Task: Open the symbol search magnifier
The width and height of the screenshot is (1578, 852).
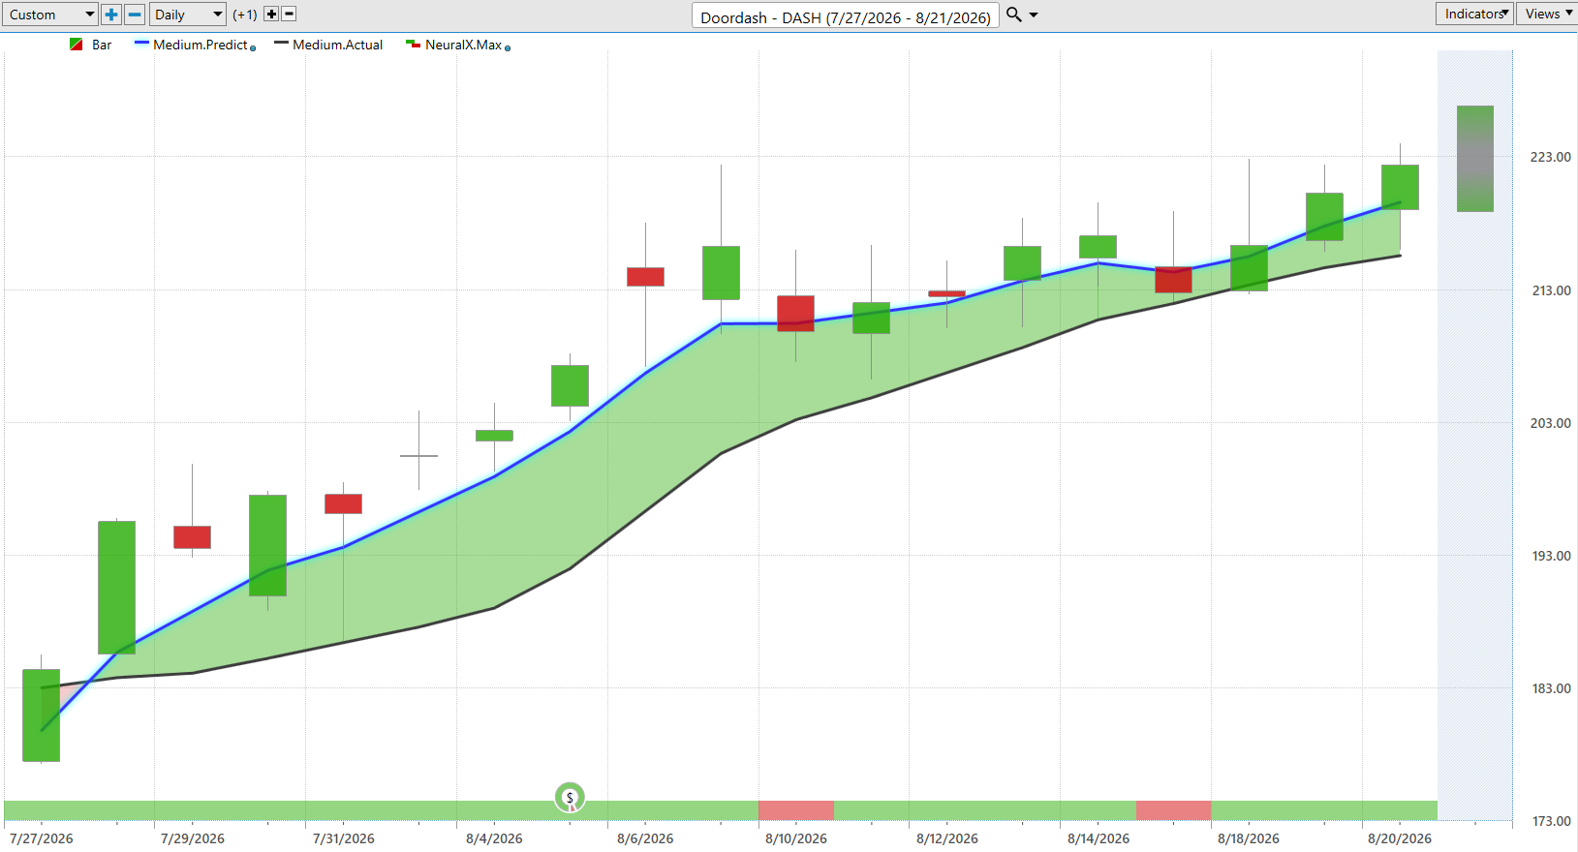Action: click(x=1014, y=15)
